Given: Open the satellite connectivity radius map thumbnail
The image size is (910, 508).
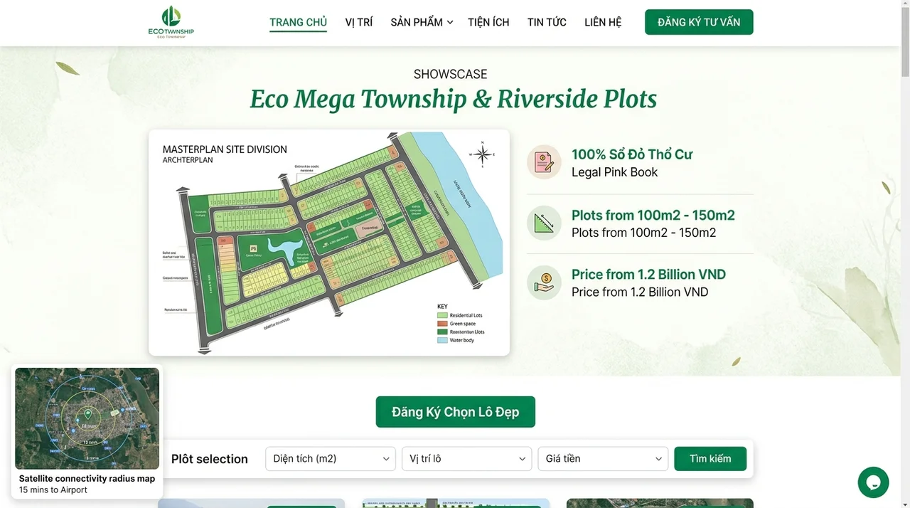Looking at the screenshot, I should [x=87, y=418].
